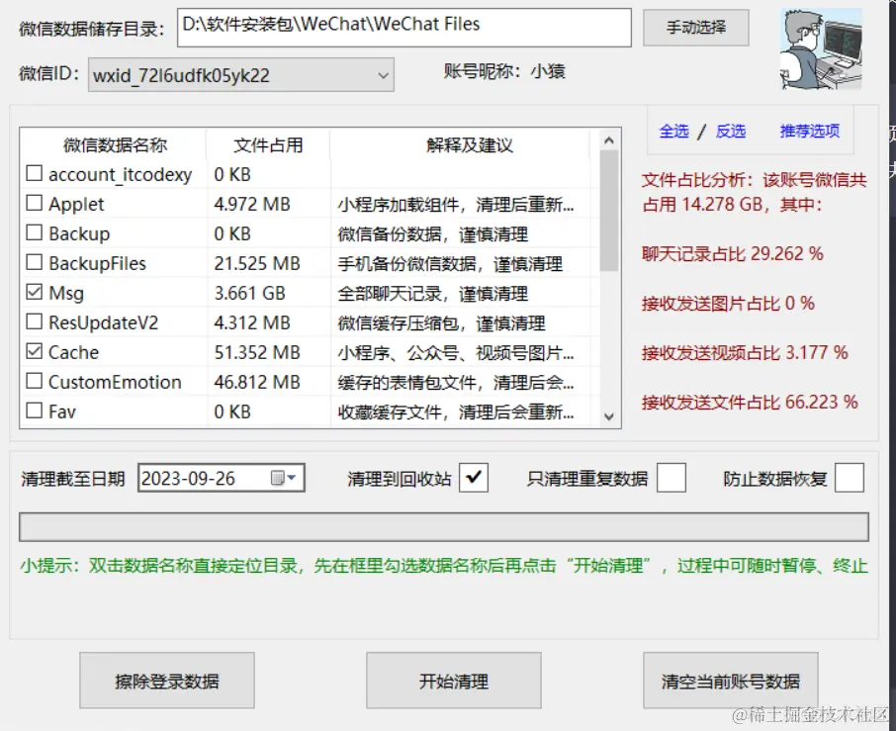896x731 pixels.
Task: Click the WeChat Files directory path field
Action: (404, 28)
